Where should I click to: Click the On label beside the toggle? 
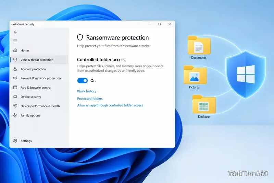coord(93,81)
